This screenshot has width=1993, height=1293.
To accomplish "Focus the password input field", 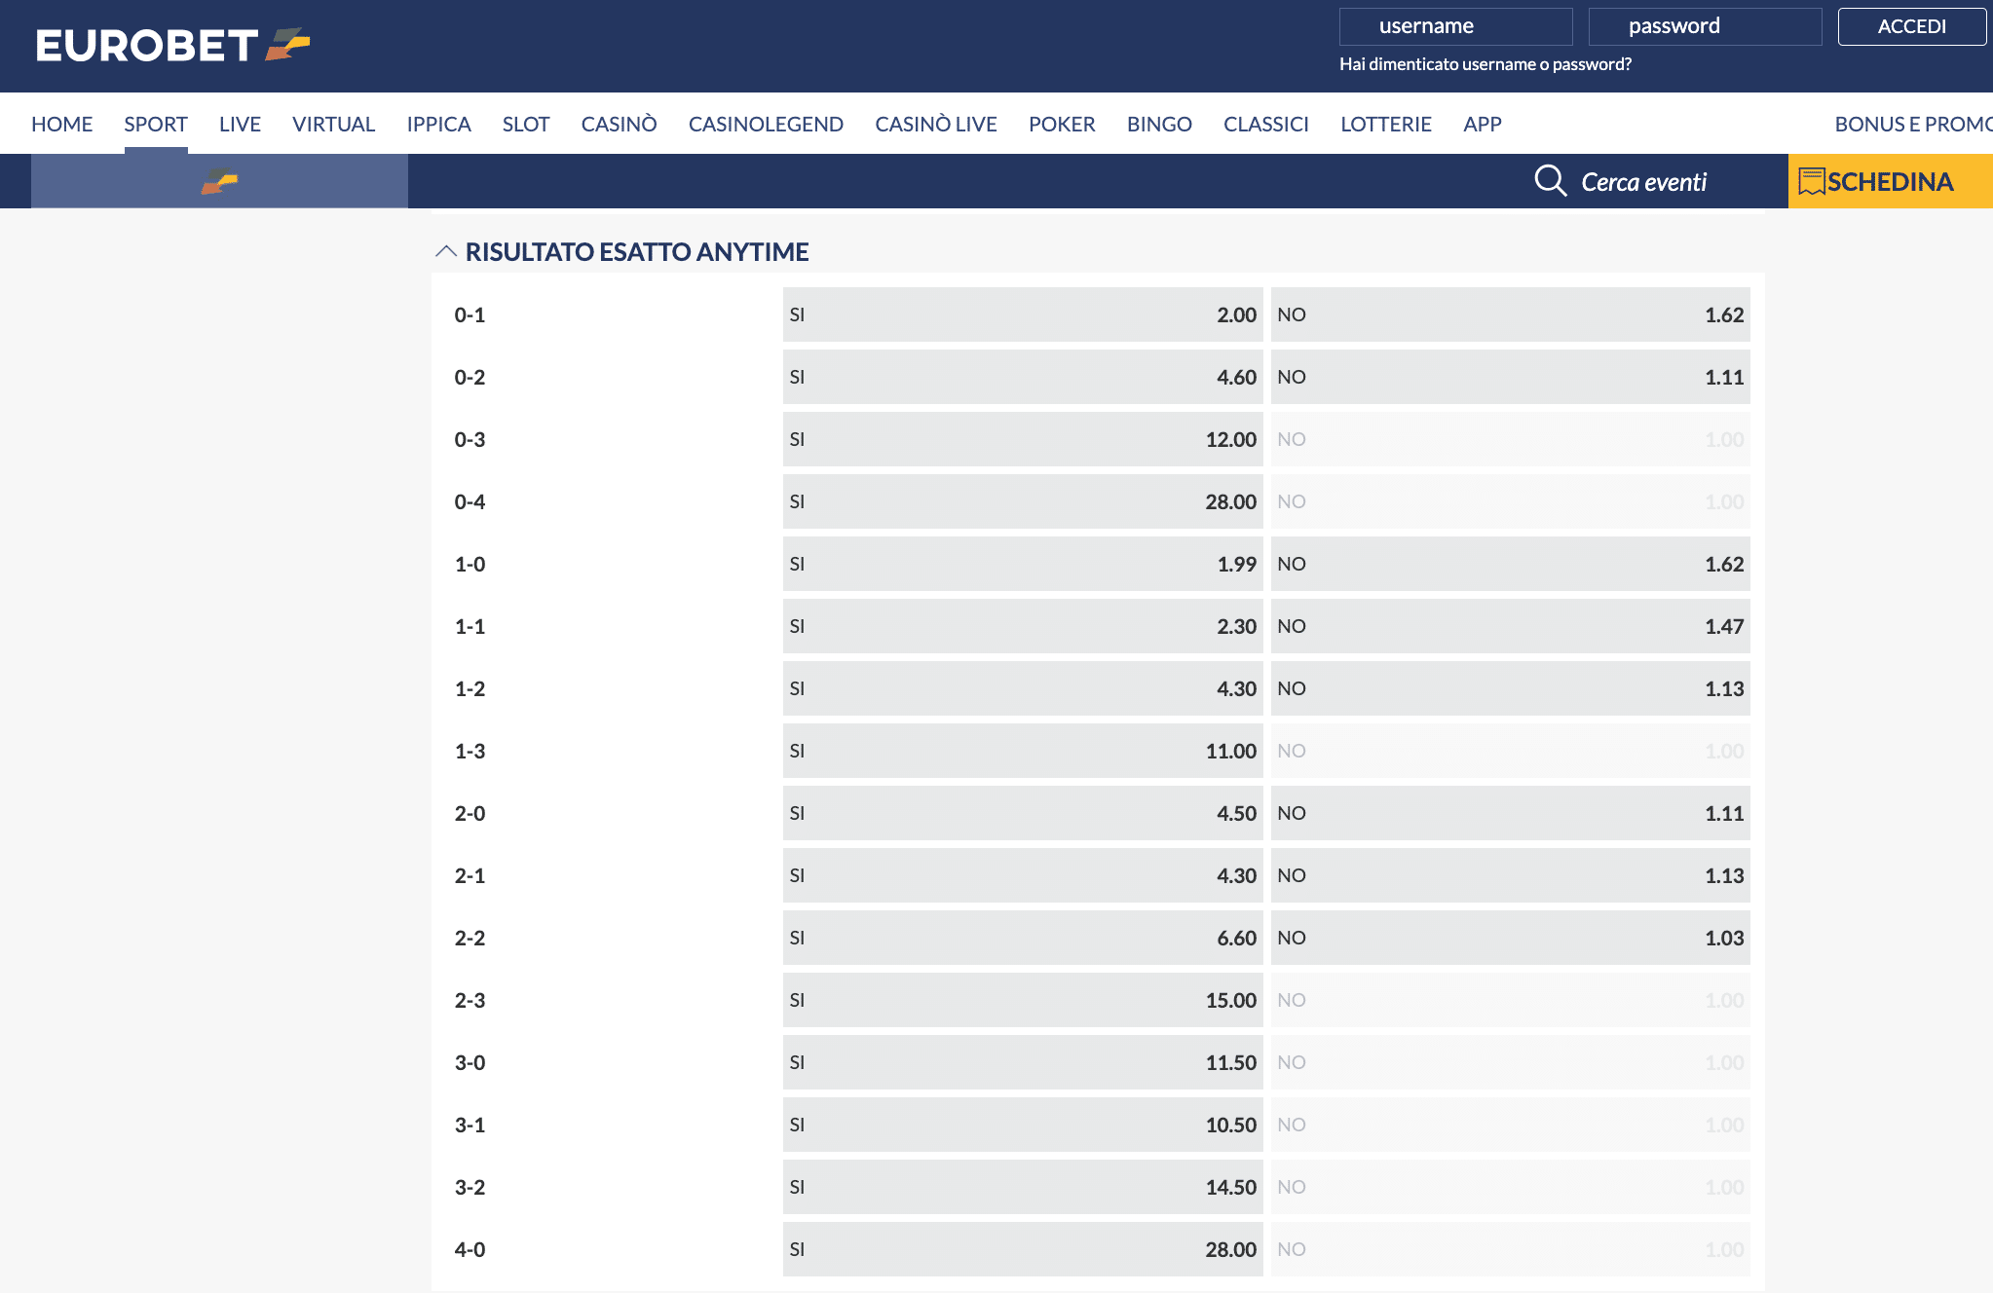I will pyautogui.click(x=1705, y=26).
